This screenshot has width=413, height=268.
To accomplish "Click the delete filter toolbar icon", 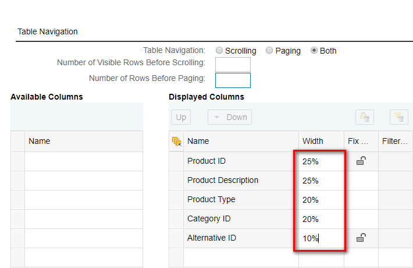I will 398,117.
